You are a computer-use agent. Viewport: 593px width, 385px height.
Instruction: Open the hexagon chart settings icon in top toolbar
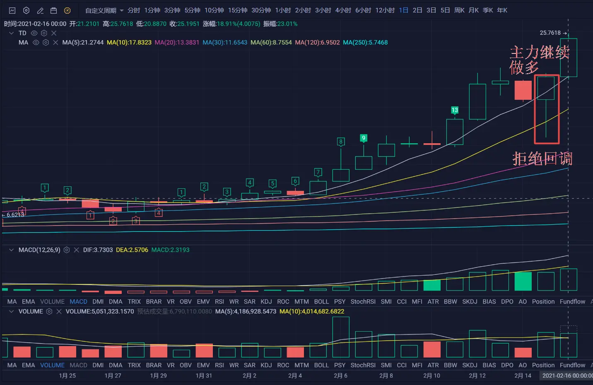pos(26,10)
